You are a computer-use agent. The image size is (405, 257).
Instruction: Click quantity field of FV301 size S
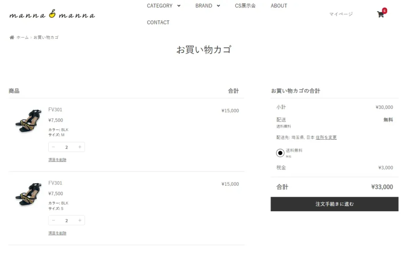click(x=66, y=220)
